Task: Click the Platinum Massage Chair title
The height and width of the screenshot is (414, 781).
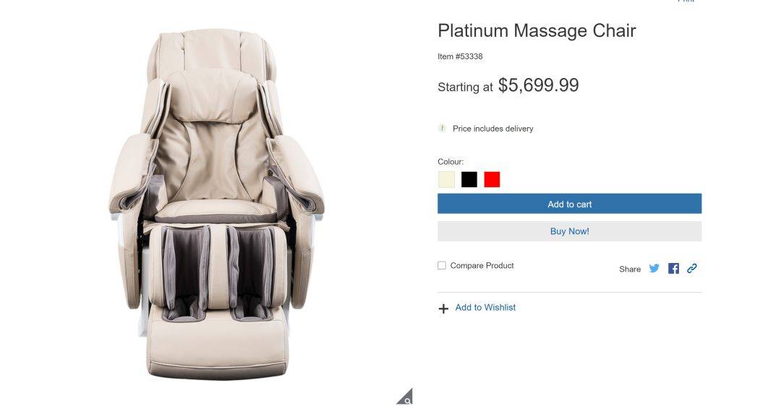Action: [537, 31]
